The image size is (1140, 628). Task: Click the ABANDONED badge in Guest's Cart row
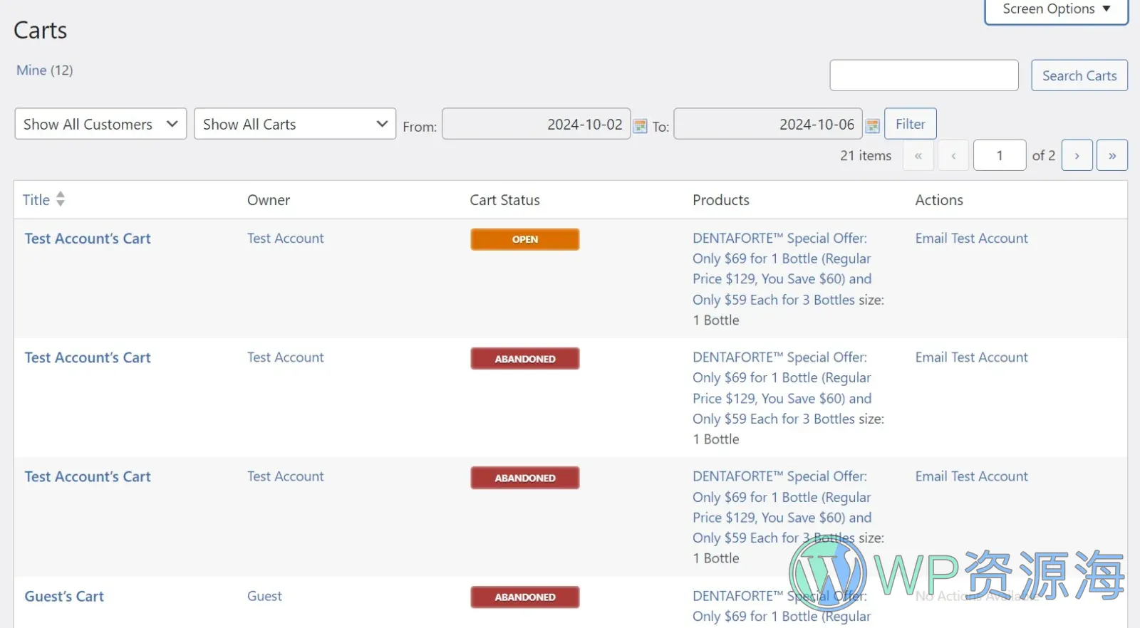click(525, 597)
